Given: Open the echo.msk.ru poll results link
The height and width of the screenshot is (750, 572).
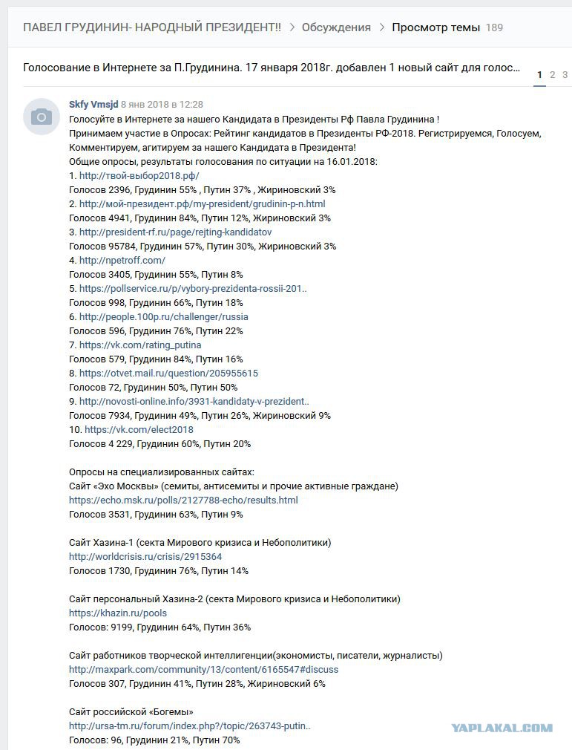Looking at the screenshot, I should pyautogui.click(x=183, y=500).
